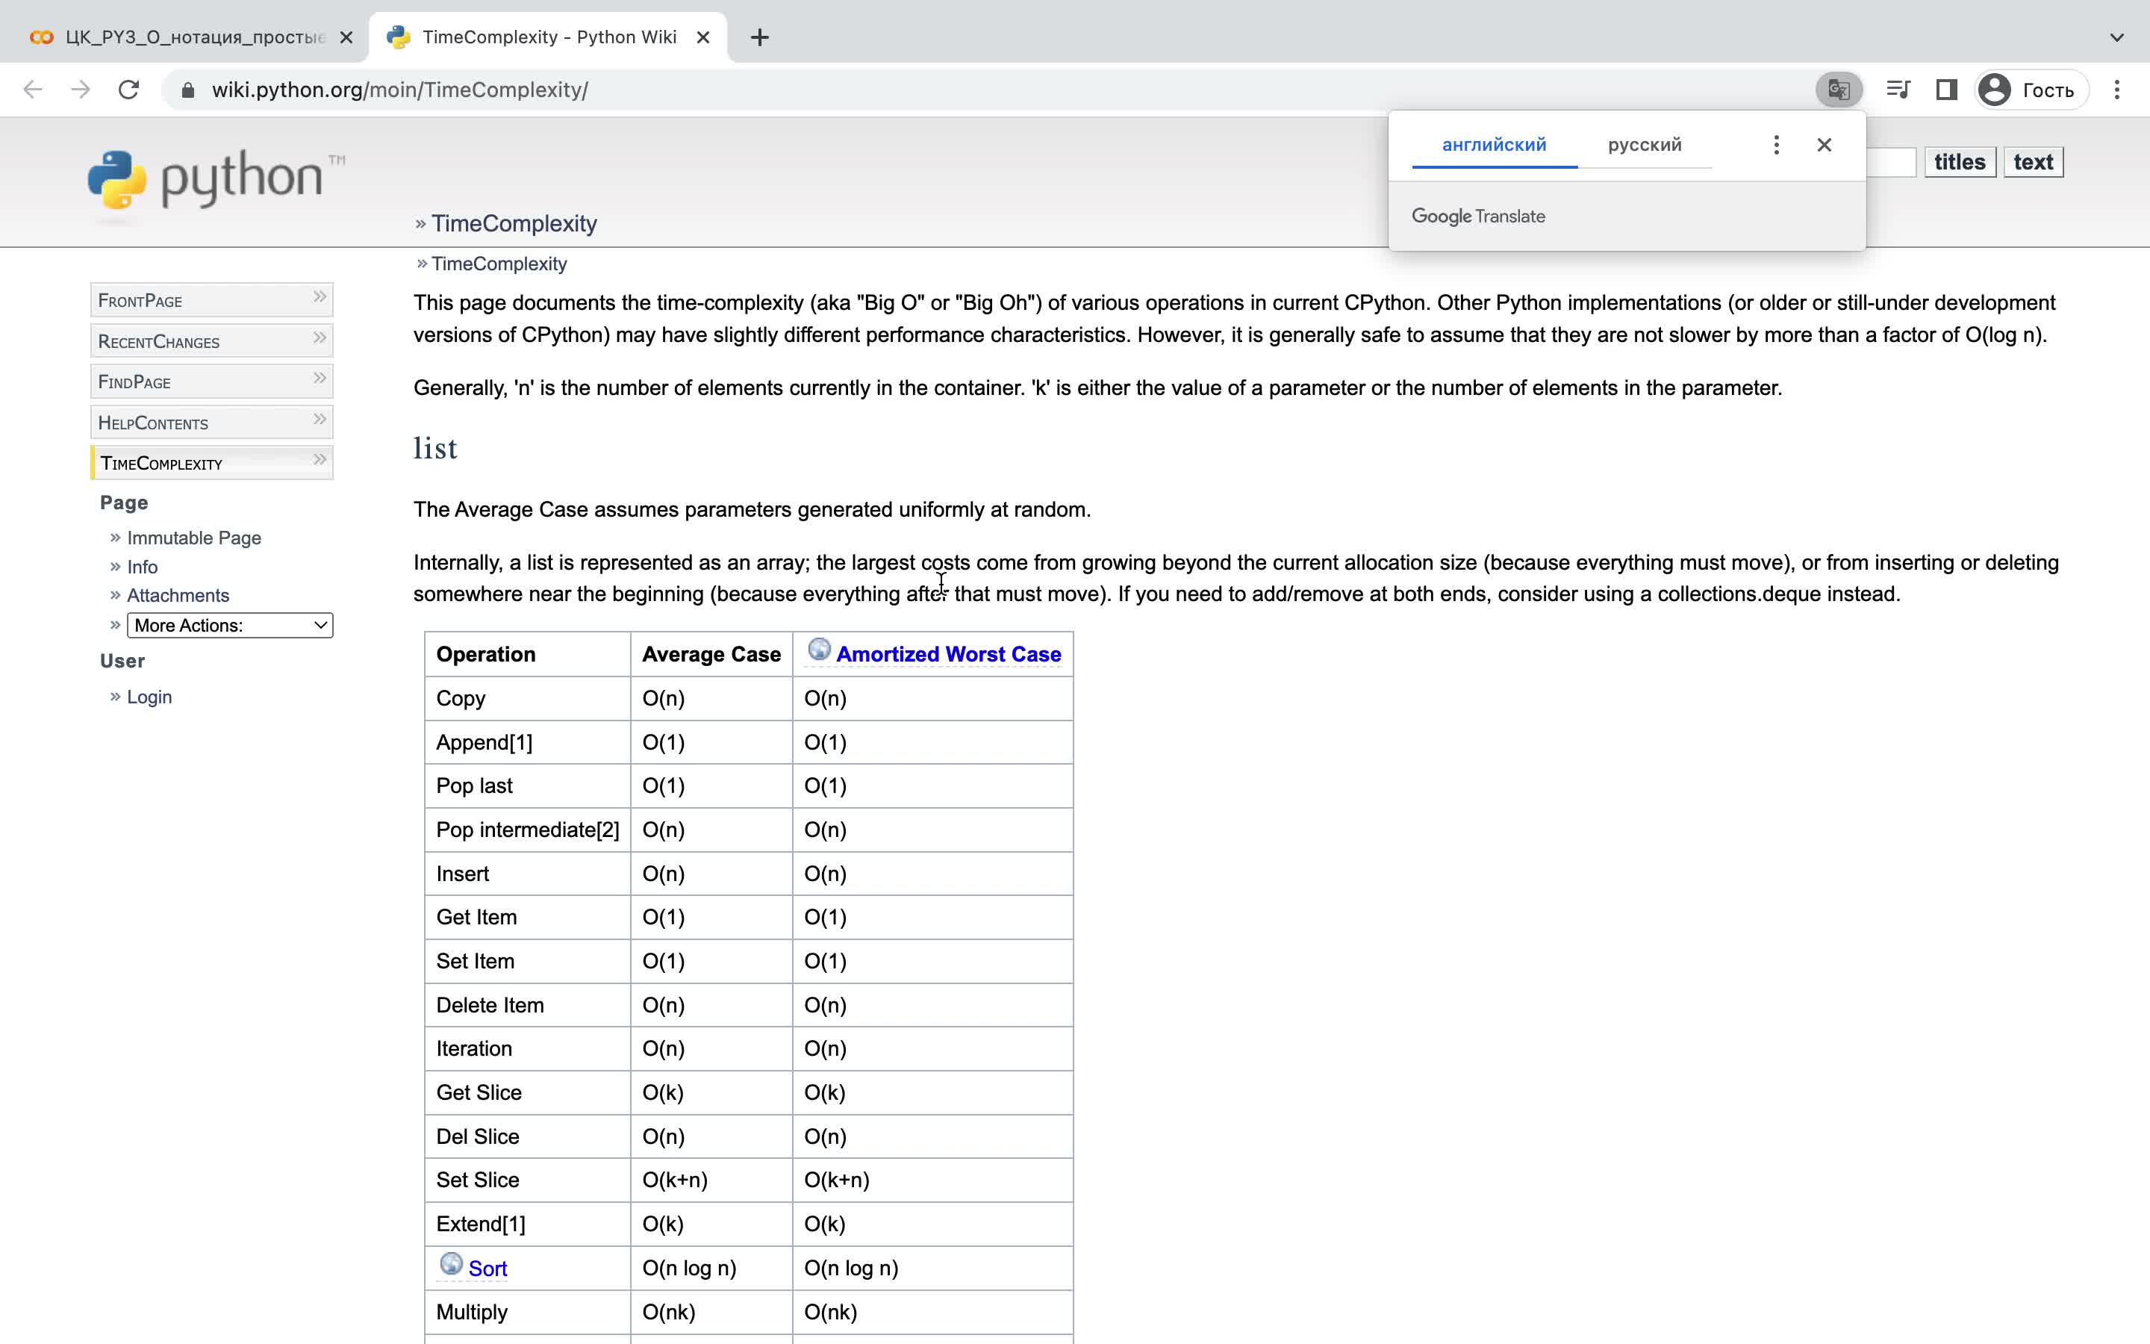Close the ЦК_РУЗ_О_нотация tab
Viewport: 2150px width, 1344px height.
click(346, 37)
